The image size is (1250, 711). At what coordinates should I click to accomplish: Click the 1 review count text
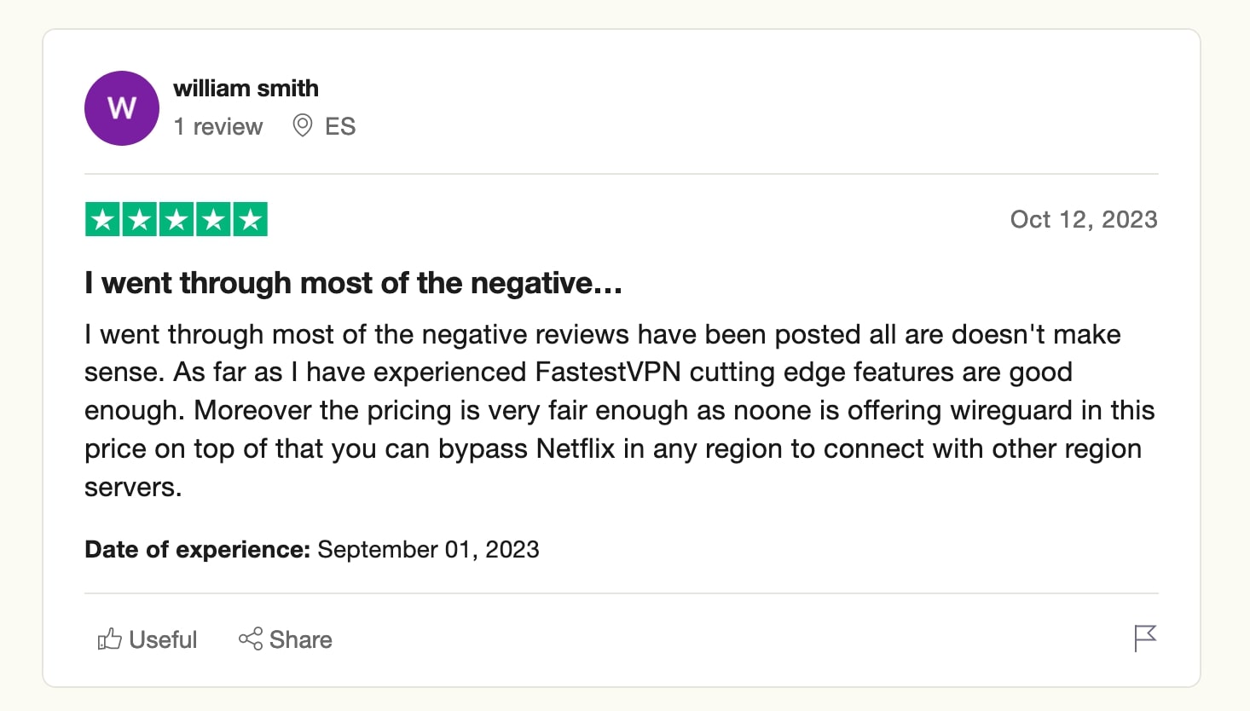point(218,127)
